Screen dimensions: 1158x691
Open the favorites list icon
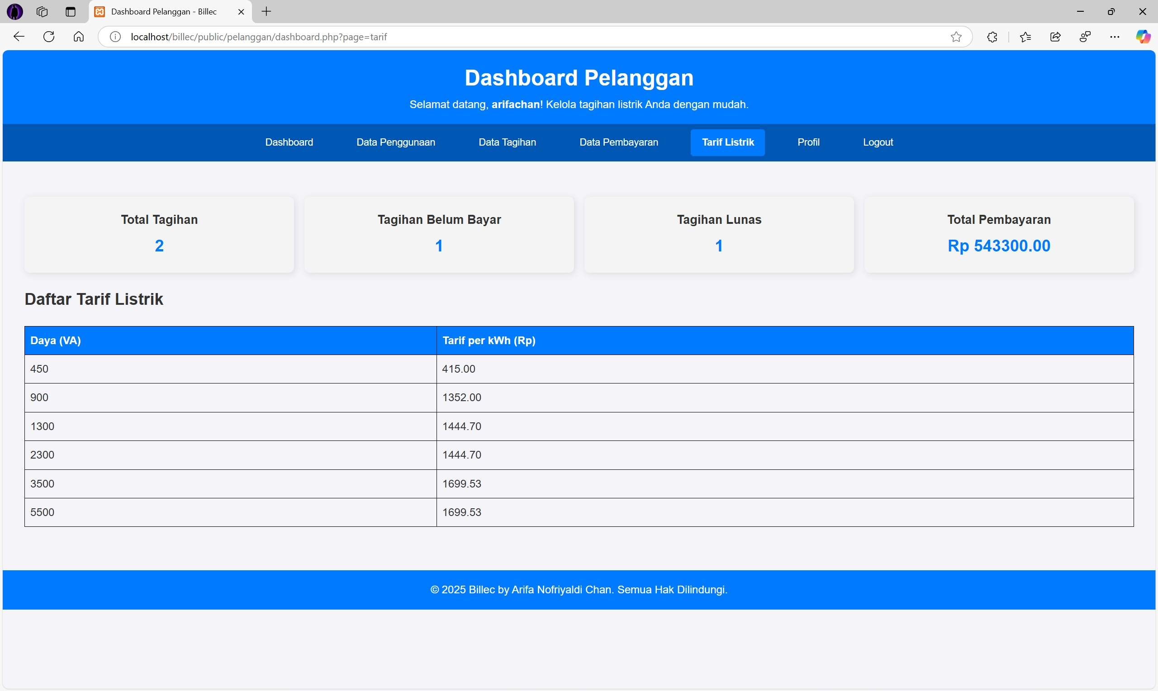(x=1025, y=37)
